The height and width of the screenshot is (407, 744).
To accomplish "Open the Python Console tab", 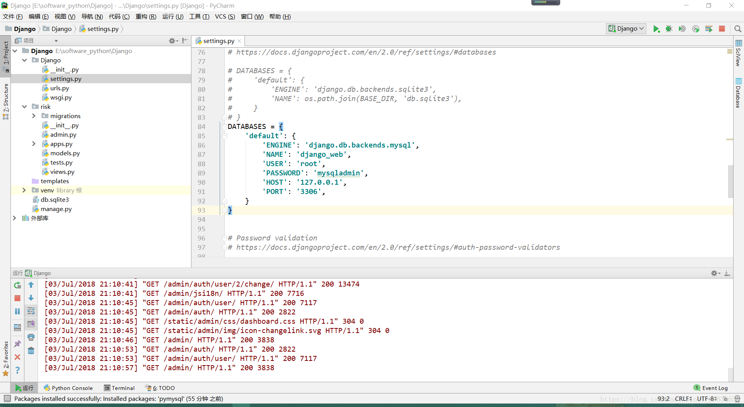I will [68, 388].
